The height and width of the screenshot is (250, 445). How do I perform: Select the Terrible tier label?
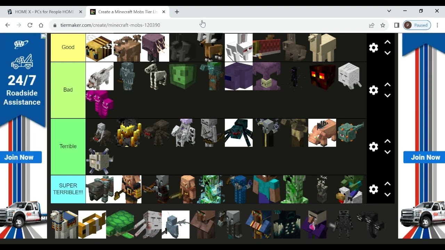pos(68,147)
